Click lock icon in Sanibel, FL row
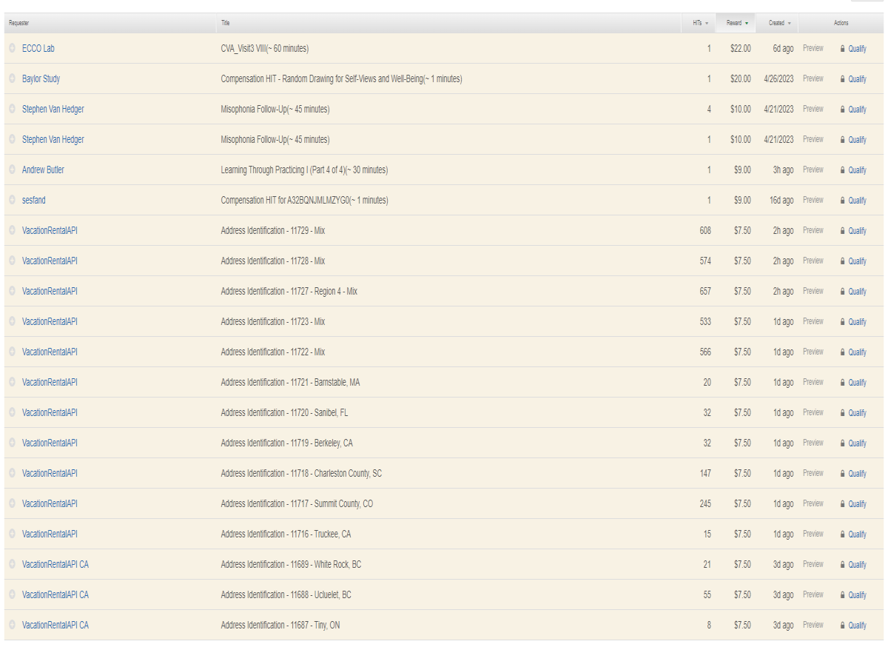Image resolution: width=888 pixels, height=647 pixels. [842, 412]
